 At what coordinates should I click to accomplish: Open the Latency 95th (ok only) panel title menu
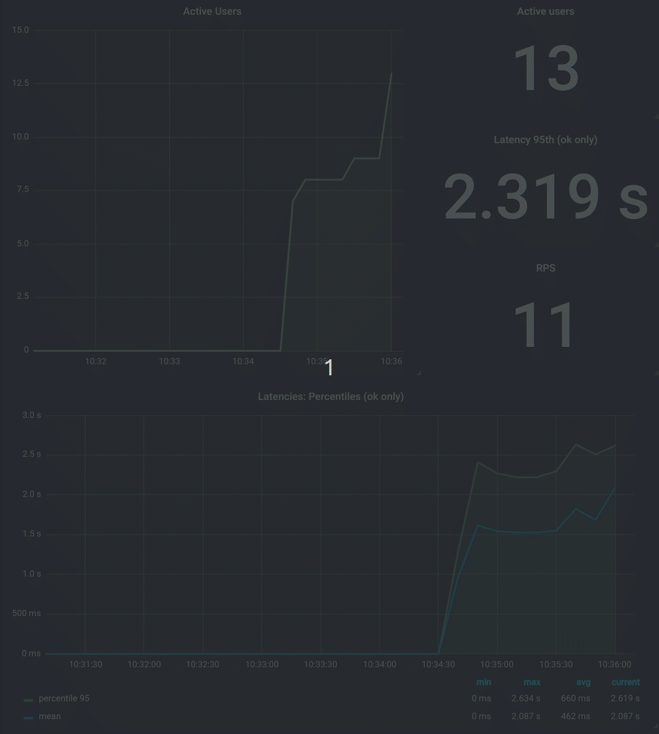click(546, 140)
